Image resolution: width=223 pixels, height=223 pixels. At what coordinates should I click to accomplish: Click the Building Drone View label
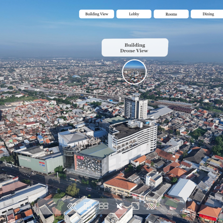click(x=135, y=48)
